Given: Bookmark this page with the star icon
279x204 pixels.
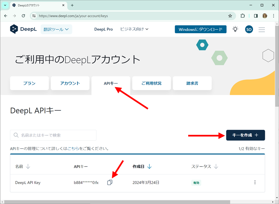Looking at the screenshot, I should coord(230,16).
